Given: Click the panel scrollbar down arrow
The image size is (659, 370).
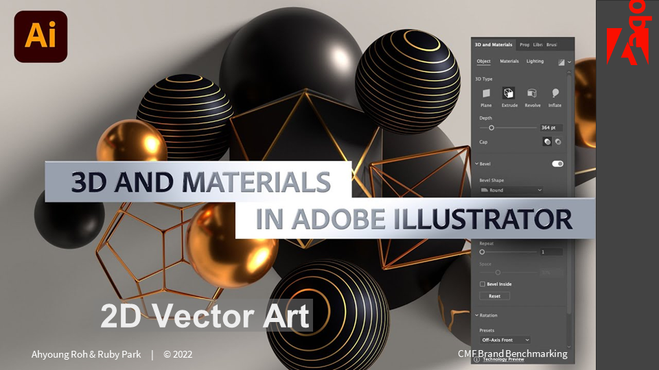Looking at the screenshot, I should click(x=569, y=347).
